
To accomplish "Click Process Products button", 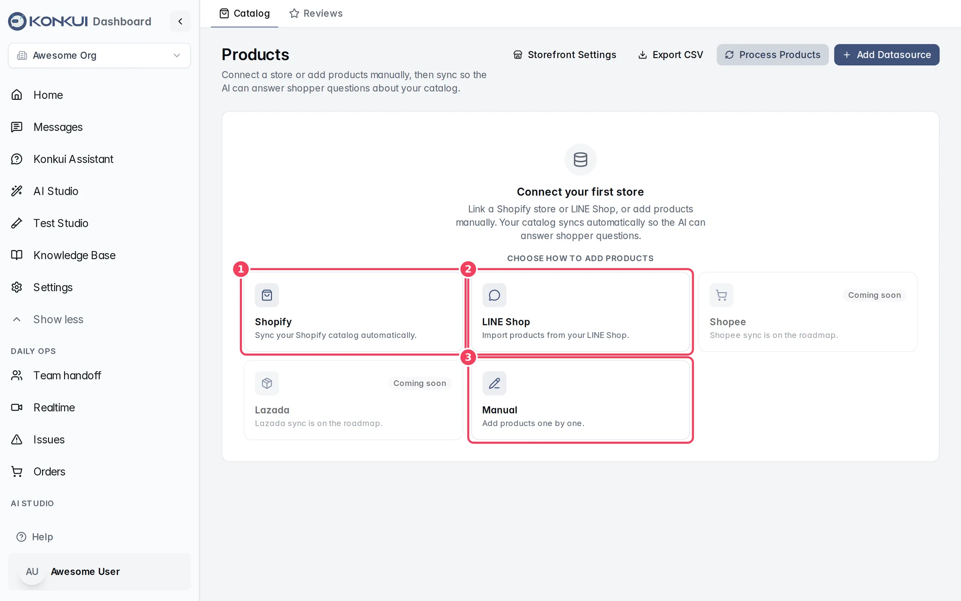I will (772, 55).
